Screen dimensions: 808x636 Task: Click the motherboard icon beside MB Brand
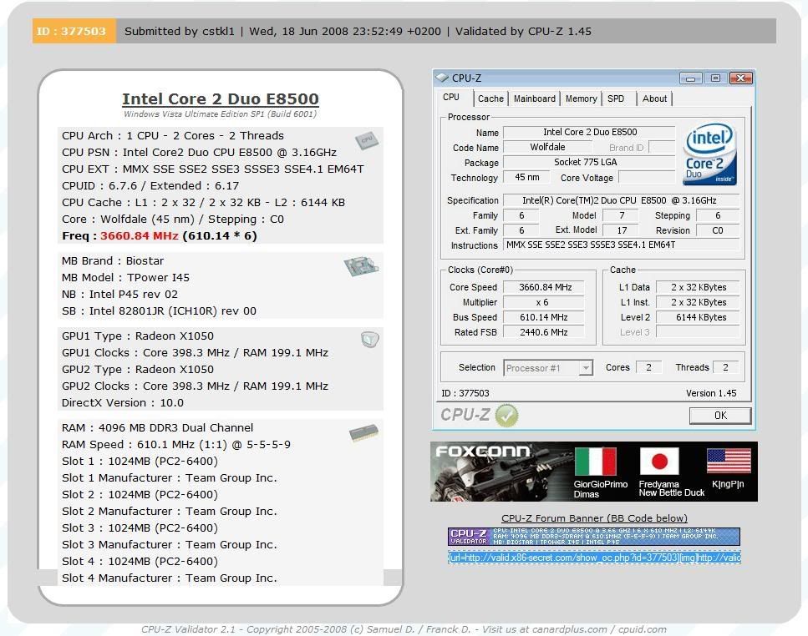click(x=361, y=266)
